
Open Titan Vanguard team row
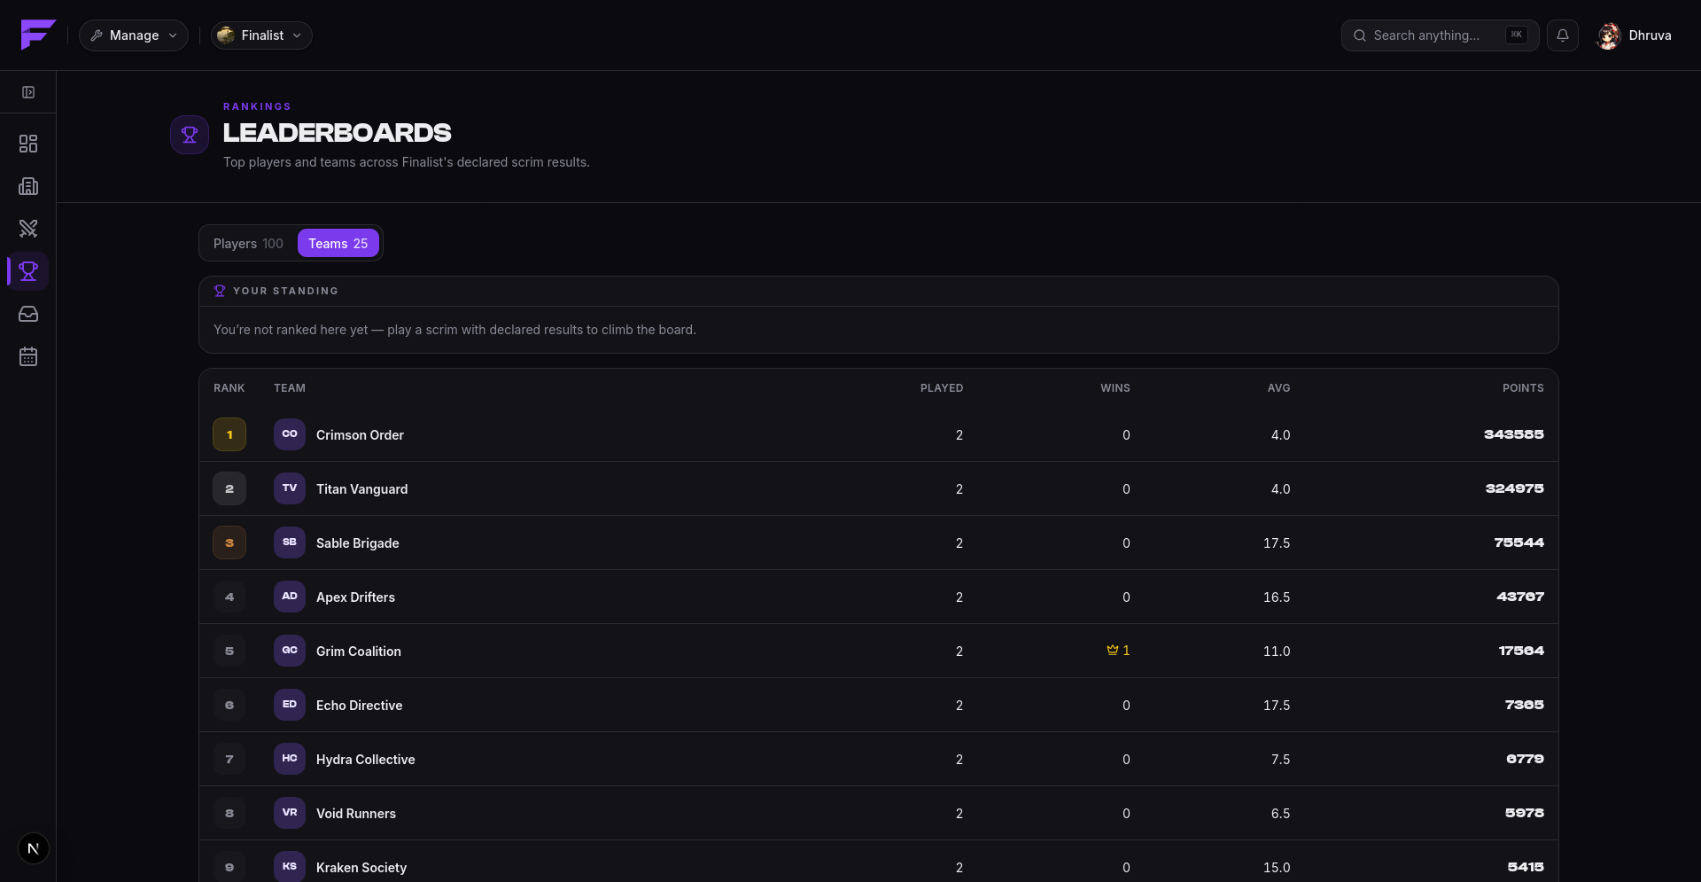coord(879,488)
